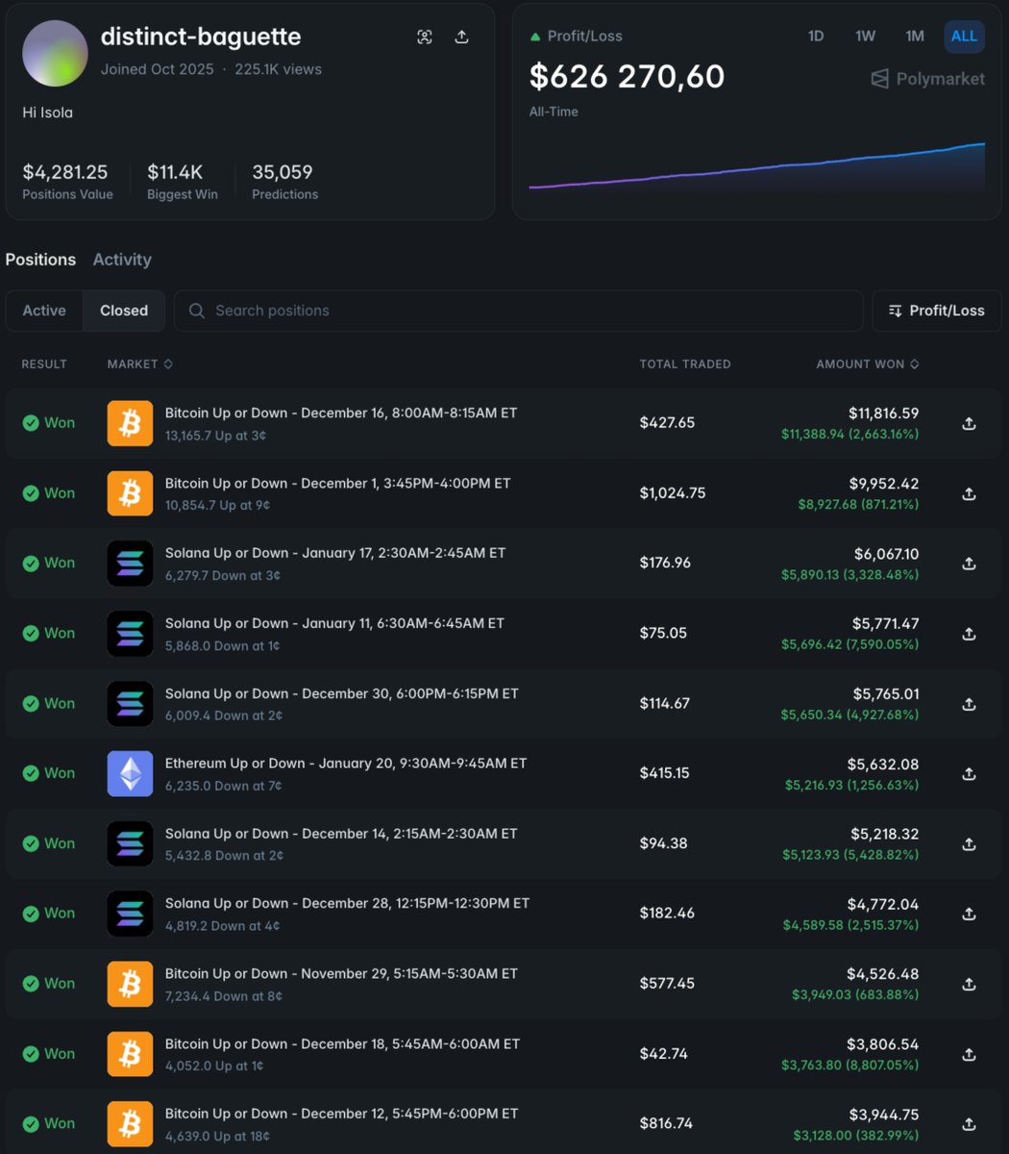
Task: Share the Bitcoin December 12 5:45PM position
Action: coord(969,1123)
